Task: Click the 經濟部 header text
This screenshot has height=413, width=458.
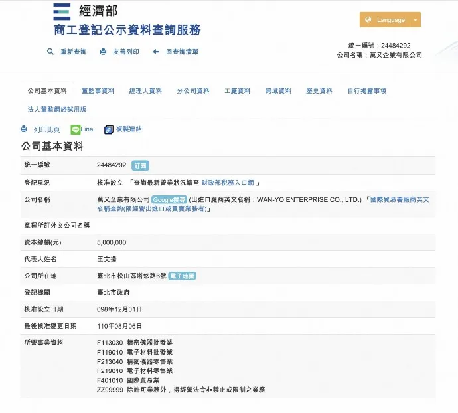Action: coord(98,11)
